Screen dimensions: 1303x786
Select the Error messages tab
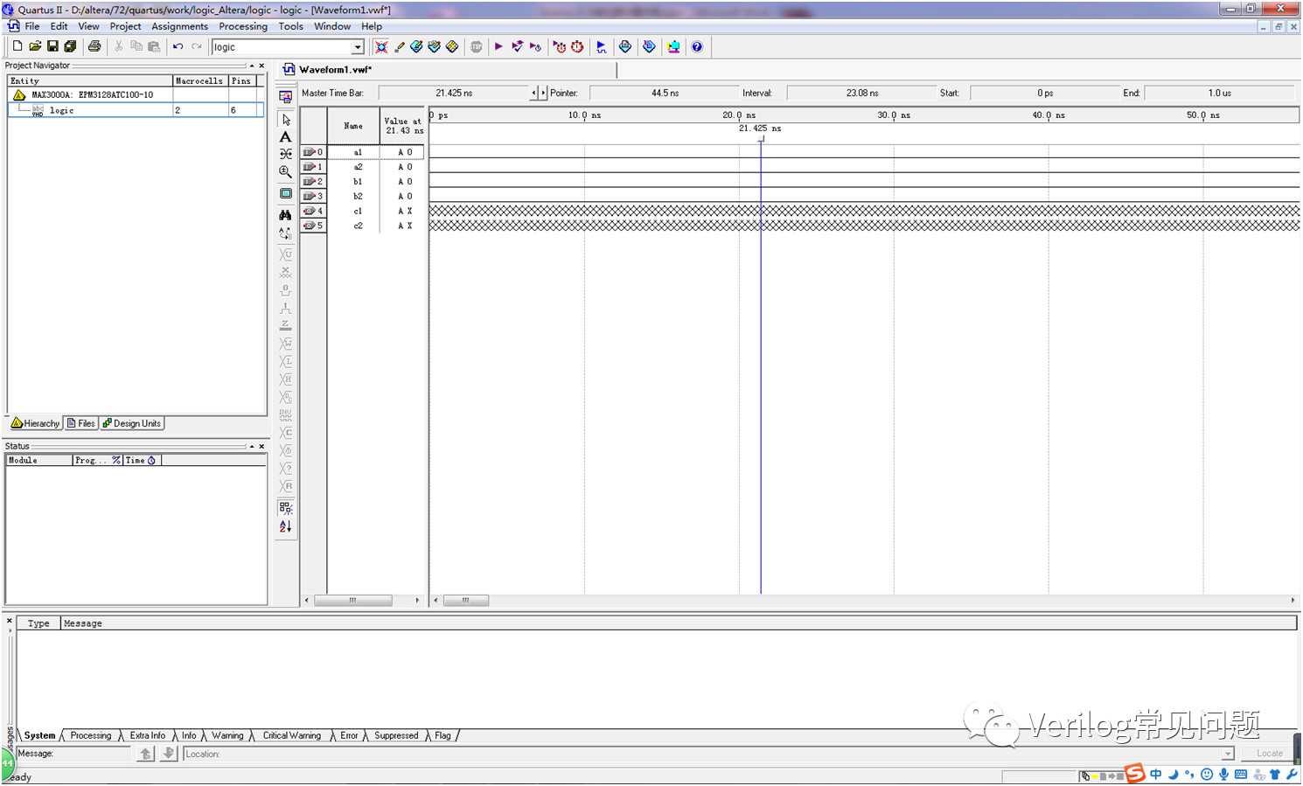coord(349,735)
